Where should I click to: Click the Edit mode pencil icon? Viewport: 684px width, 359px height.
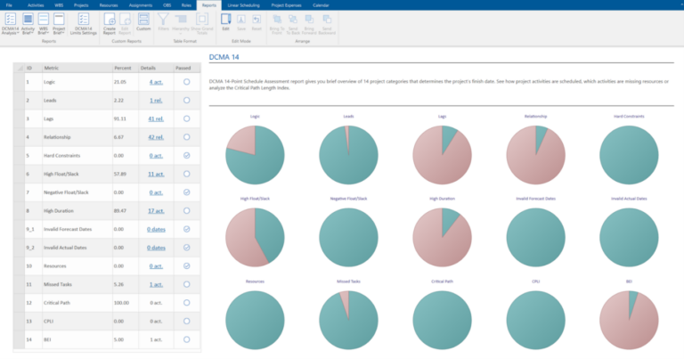point(225,21)
